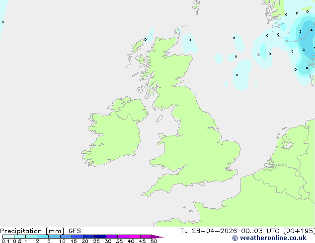The width and height of the screenshot is (315, 243).
Task: Click the 2 to 5 mm legend swatch
Action: (43, 237)
